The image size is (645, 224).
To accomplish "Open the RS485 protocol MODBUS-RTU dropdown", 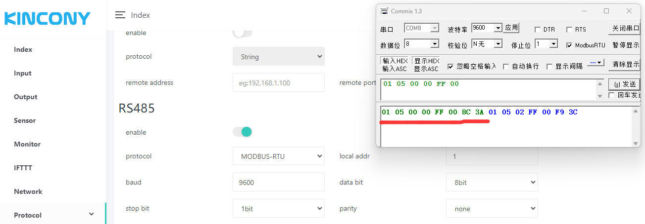I will (279, 156).
